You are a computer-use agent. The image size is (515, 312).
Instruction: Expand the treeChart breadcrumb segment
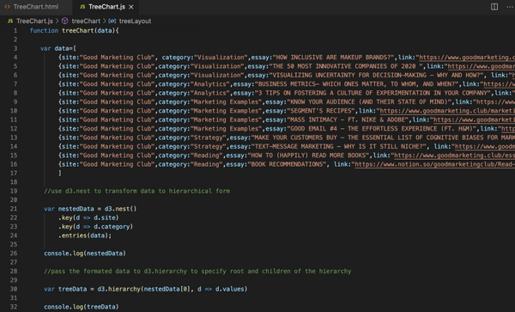click(86, 21)
